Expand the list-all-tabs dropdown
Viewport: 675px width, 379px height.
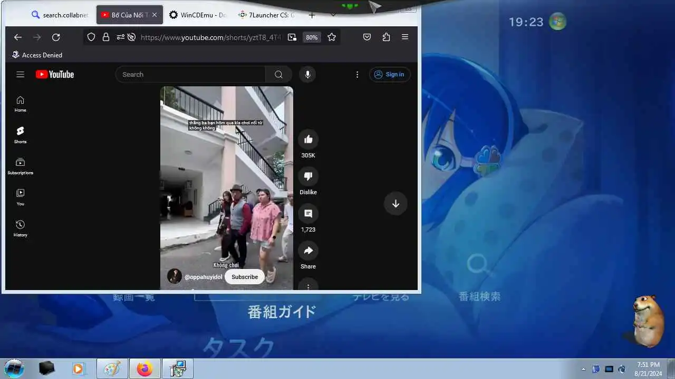333,15
